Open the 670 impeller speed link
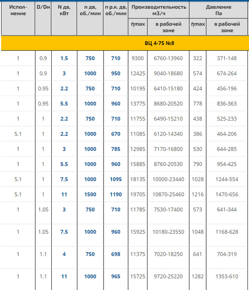Screen dimensions: 249x290 (x=116, y=133)
